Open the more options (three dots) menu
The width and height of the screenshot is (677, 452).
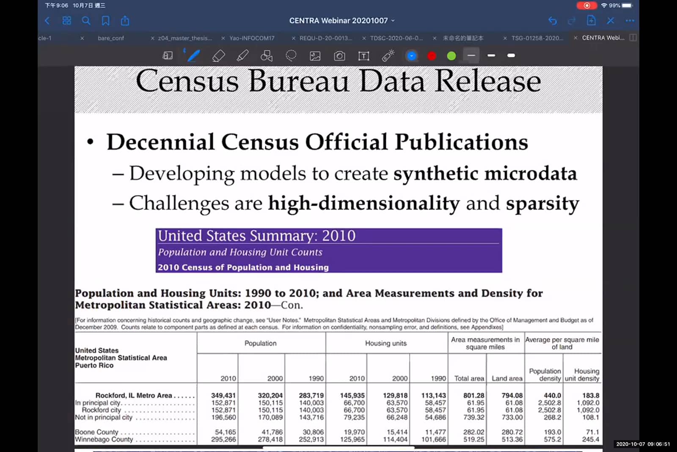(630, 20)
